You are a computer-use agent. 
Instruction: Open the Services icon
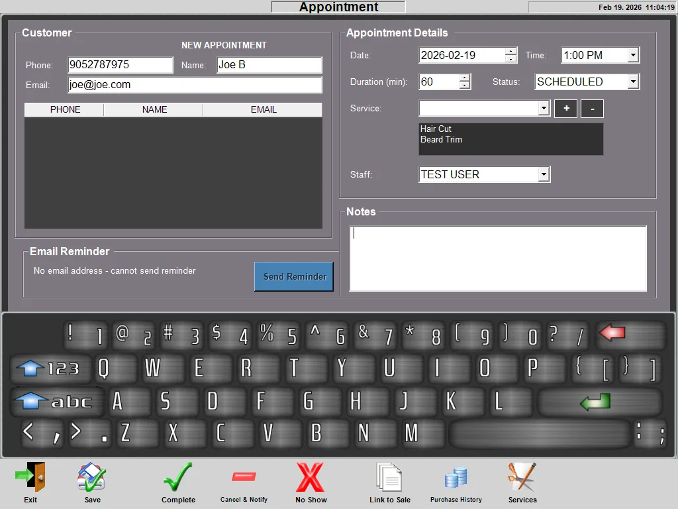(x=522, y=478)
